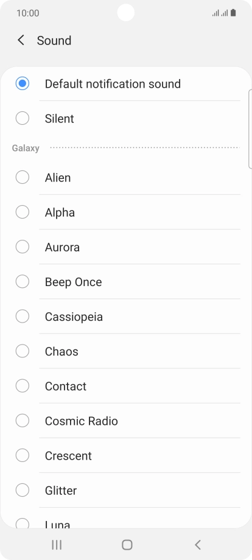The image size is (252, 560).
Task: Open recent apps from navigation bar
Action: tap(57, 545)
